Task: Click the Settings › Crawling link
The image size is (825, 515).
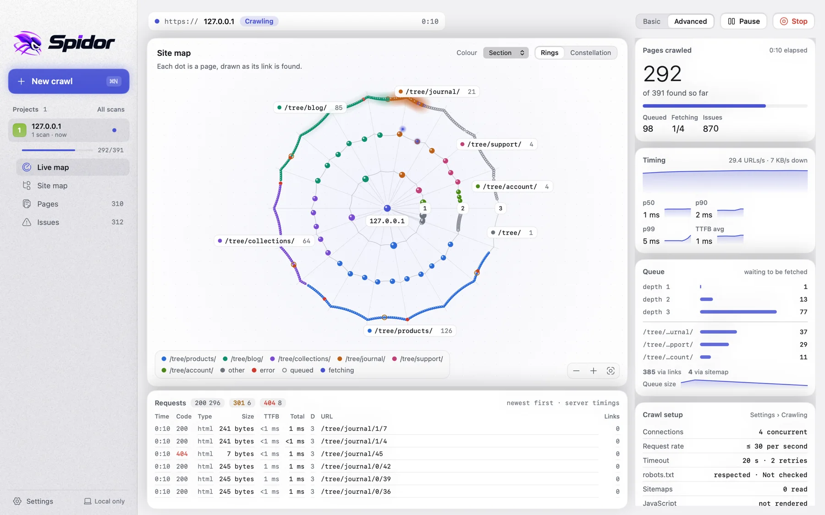Action: (778, 415)
